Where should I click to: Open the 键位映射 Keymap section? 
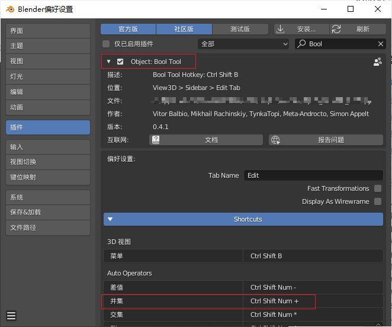point(48,177)
